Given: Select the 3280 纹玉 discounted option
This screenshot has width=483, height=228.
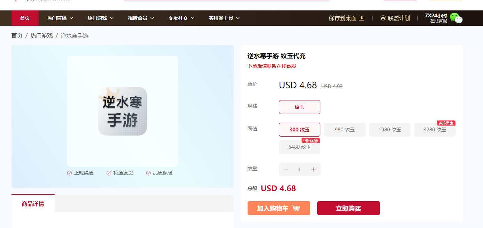Looking at the screenshot, I should [x=435, y=130].
